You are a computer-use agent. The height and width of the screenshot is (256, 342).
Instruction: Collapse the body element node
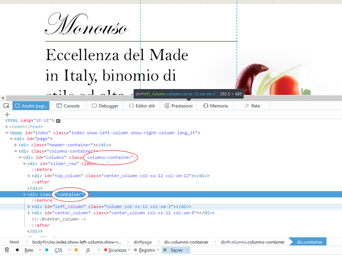tap(7, 133)
